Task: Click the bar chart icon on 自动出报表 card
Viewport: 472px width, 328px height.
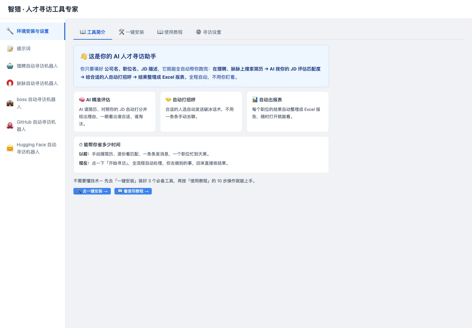Action: coord(255,100)
